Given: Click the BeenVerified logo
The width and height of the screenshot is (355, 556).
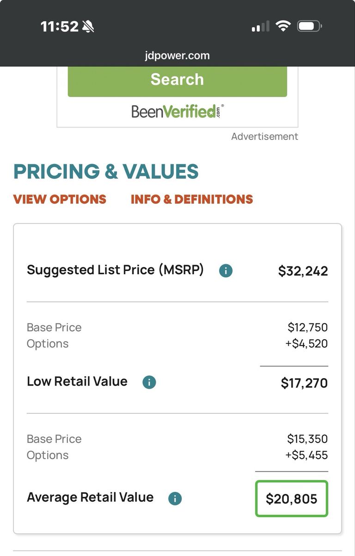Looking at the screenshot, I should 177,111.
